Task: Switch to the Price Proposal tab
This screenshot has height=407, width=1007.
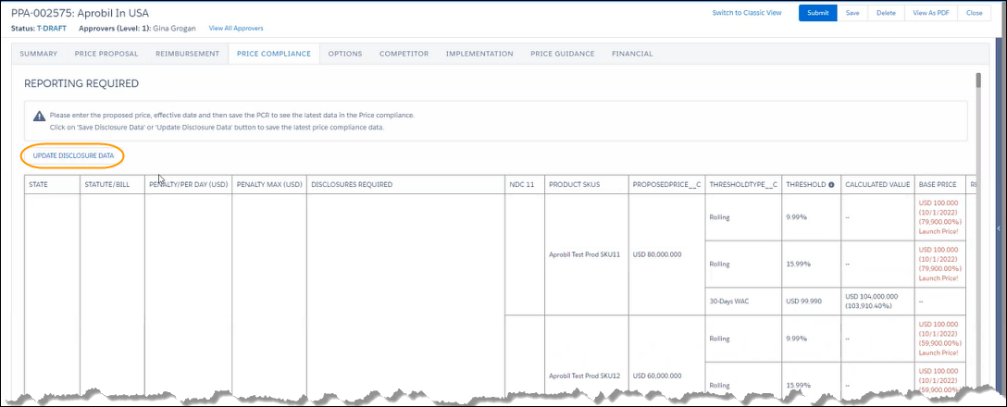Action: tap(106, 54)
